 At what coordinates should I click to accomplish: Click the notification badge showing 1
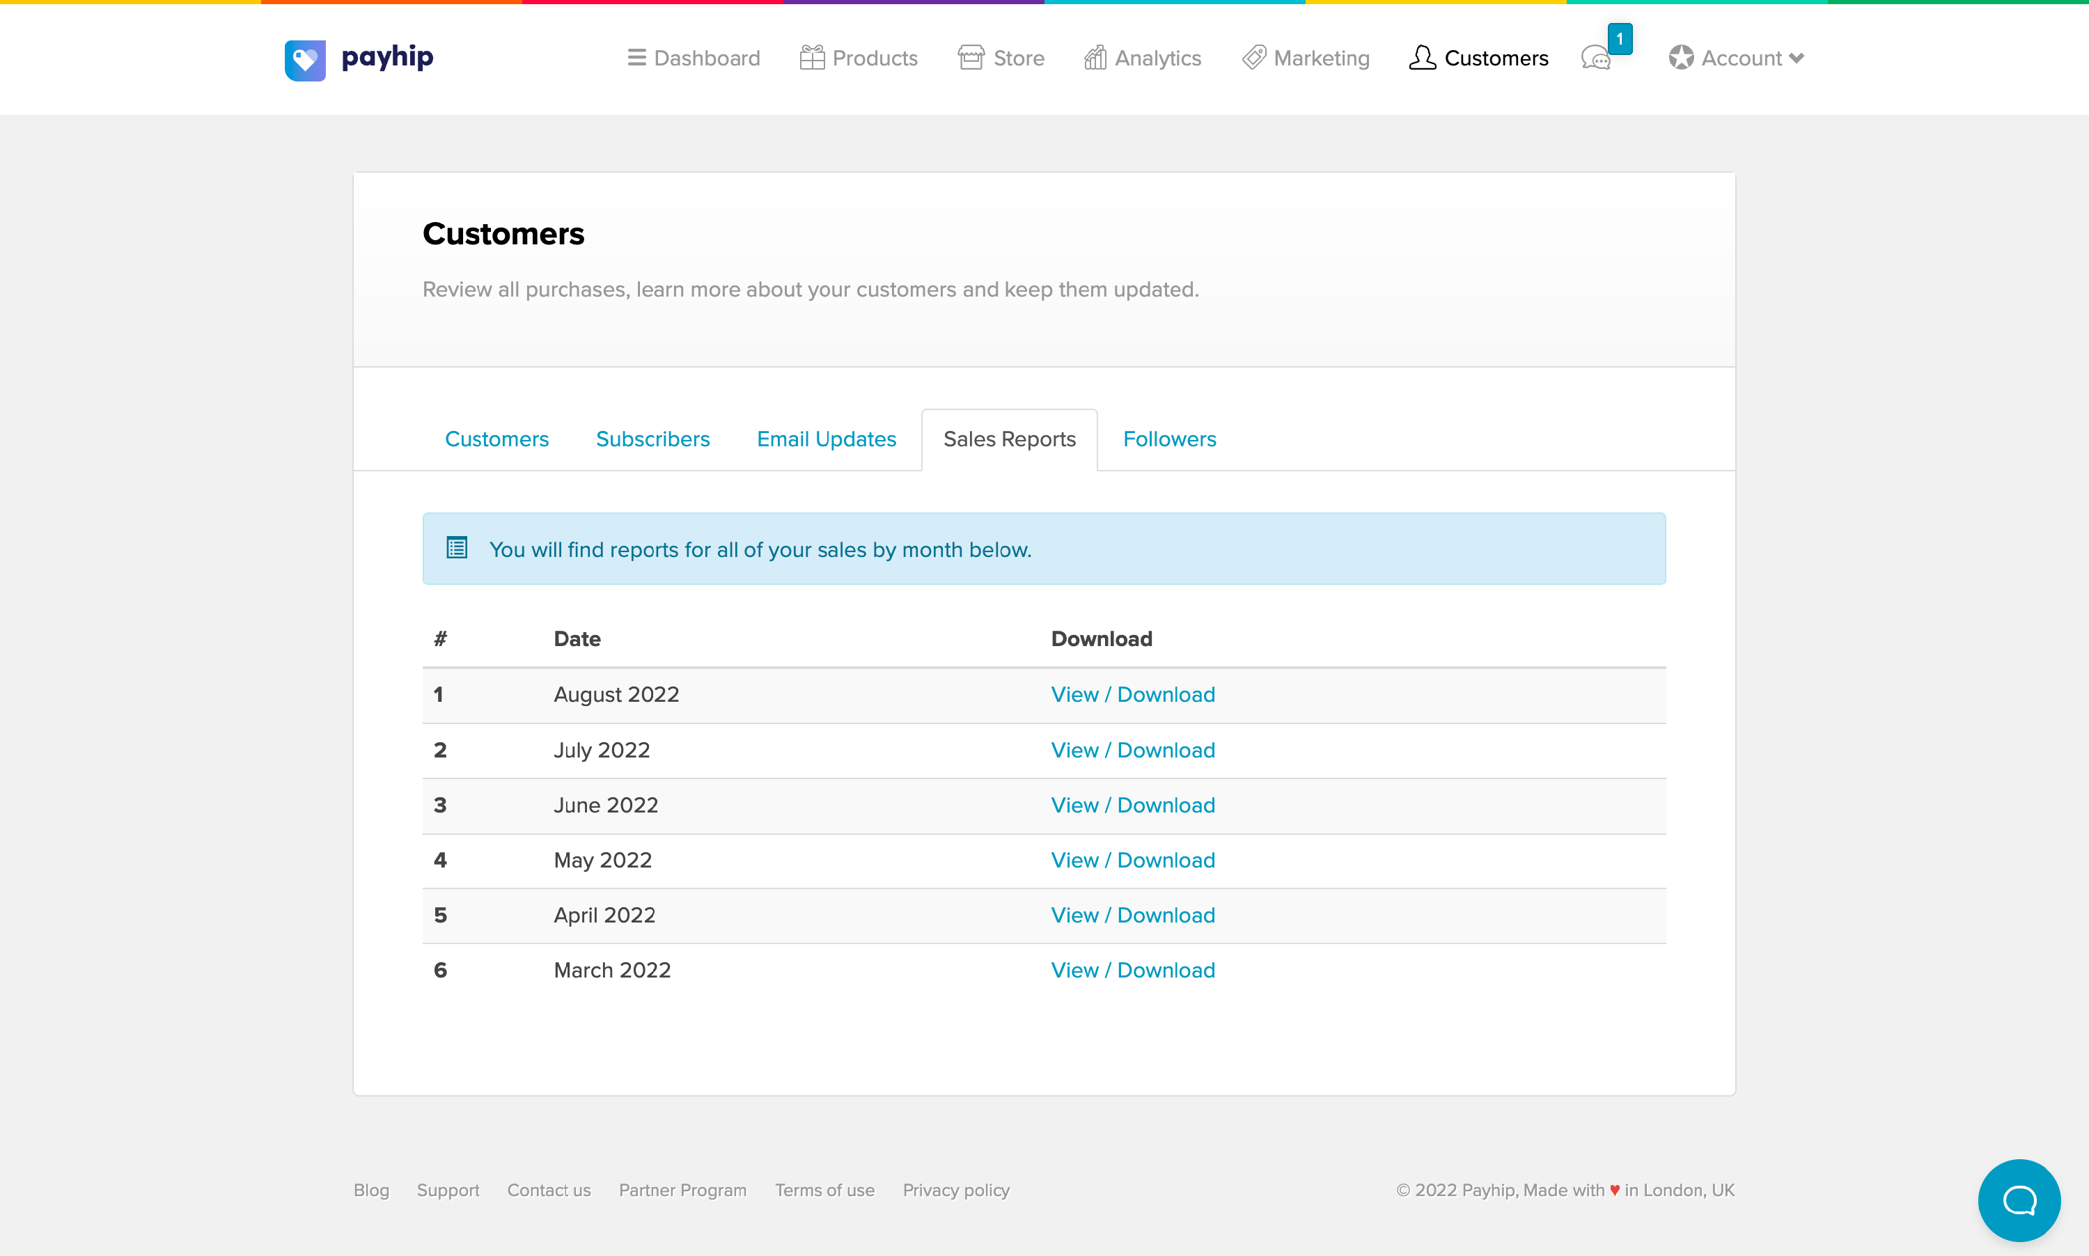click(x=1619, y=39)
